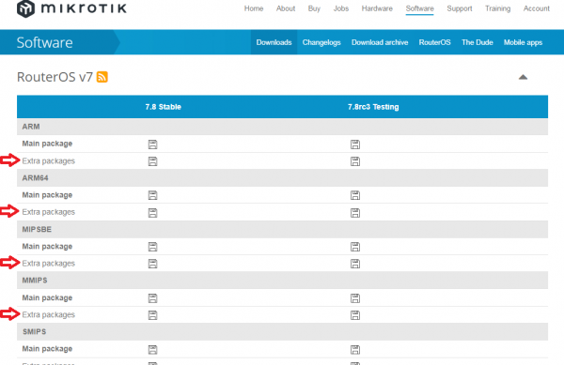Open the Jobs menu item

point(341,8)
